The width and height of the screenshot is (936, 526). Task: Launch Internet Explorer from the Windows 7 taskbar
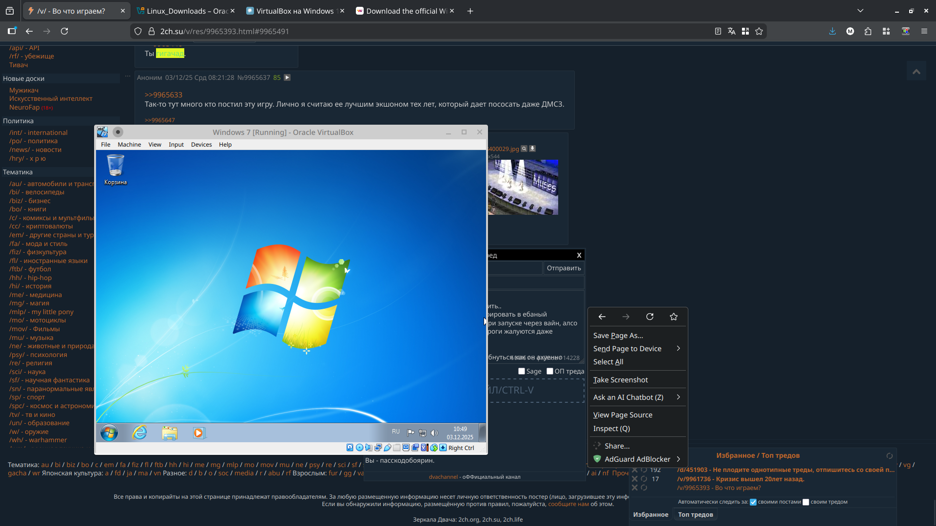click(x=139, y=432)
